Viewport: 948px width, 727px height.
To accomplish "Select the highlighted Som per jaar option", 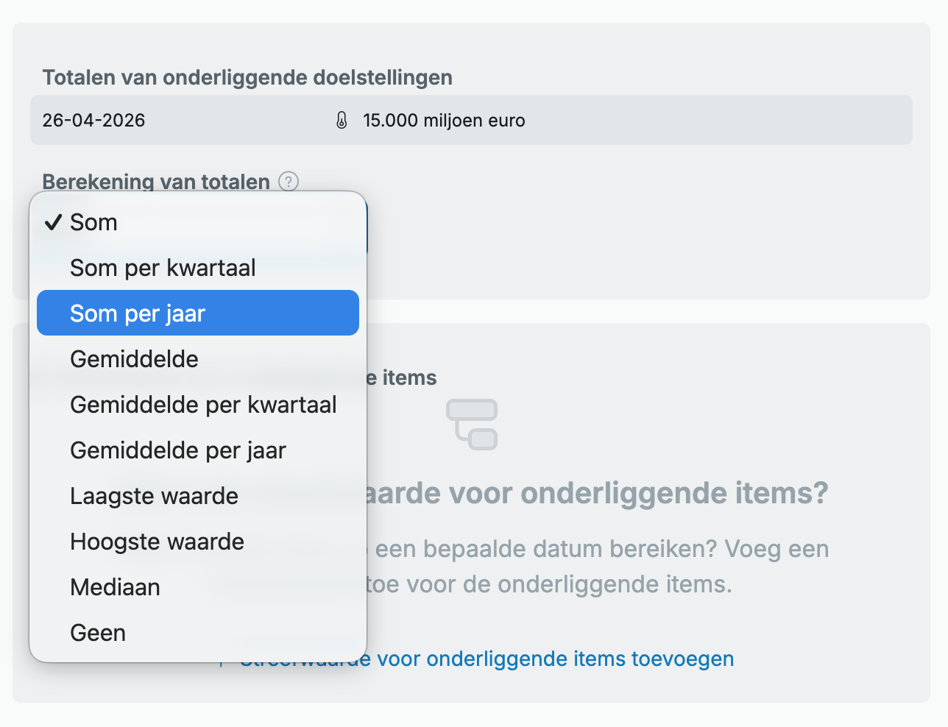I will click(138, 313).
